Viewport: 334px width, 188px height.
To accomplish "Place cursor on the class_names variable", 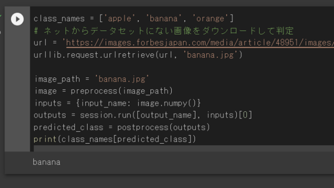I will coord(59,19).
